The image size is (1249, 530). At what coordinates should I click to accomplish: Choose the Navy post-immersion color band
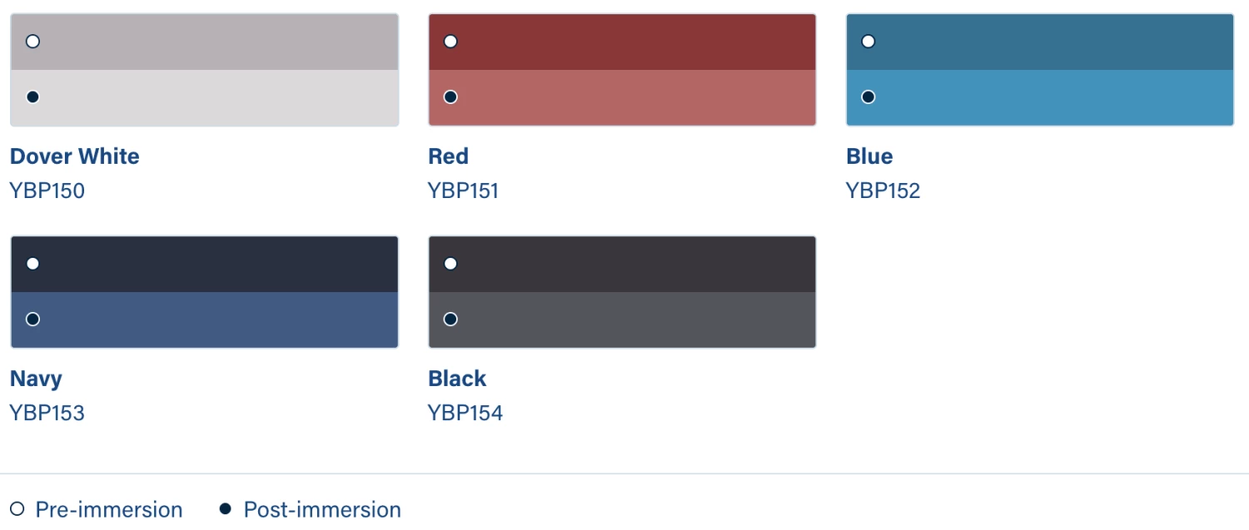pos(204,319)
